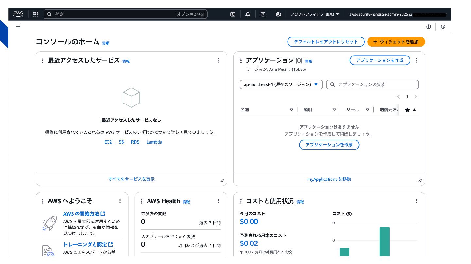This screenshot has width=471, height=264.
Task: Click the rocket icon in AWS へようこそ
Action: 50,223
